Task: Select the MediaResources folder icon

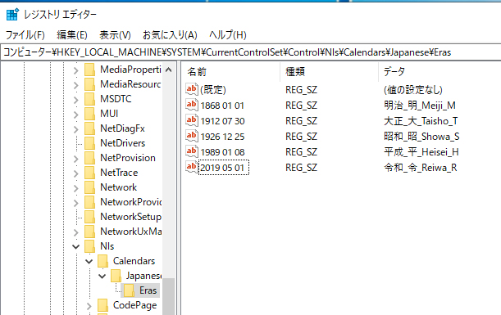Action: pos(89,84)
